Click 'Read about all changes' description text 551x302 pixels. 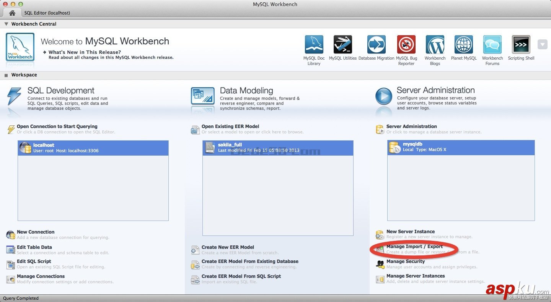111,58
